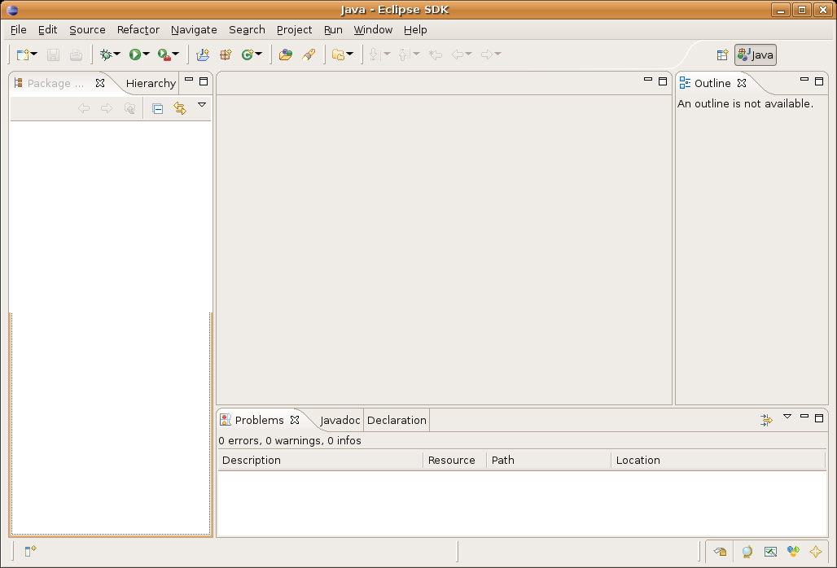Open the Problems view menu triangle

tap(787, 417)
